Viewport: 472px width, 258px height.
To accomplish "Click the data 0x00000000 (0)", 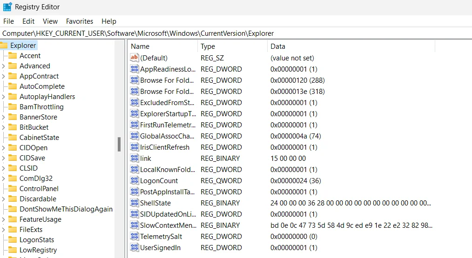I will point(294,236).
